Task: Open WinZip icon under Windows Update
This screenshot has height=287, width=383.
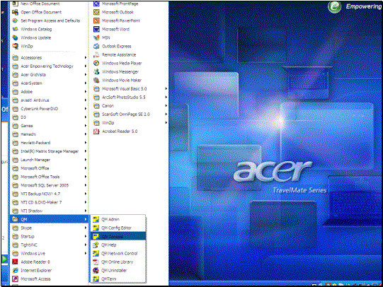Action: click(x=15, y=47)
